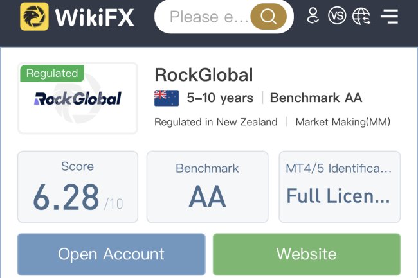This screenshot has width=418, height=278.
Task: Click the New Zealand flag icon
Action: click(167, 98)
